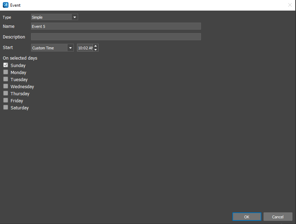296x224 pixels.
Task: Open the Type dropdown showing Simple
Action: [51, 17]
